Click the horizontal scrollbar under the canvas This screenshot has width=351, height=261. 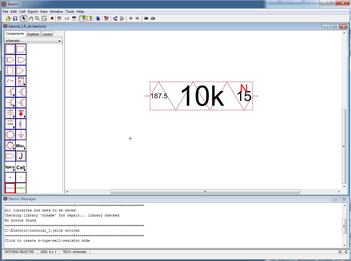point(205,192)
